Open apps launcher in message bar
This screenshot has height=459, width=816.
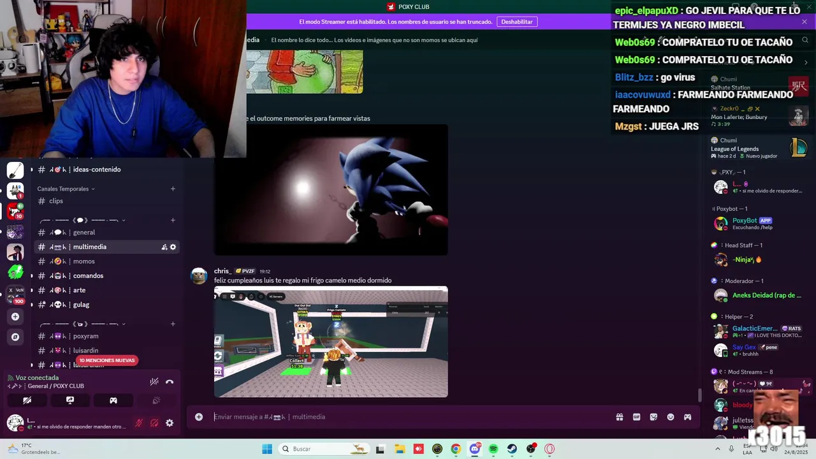(x=688, y=417)
